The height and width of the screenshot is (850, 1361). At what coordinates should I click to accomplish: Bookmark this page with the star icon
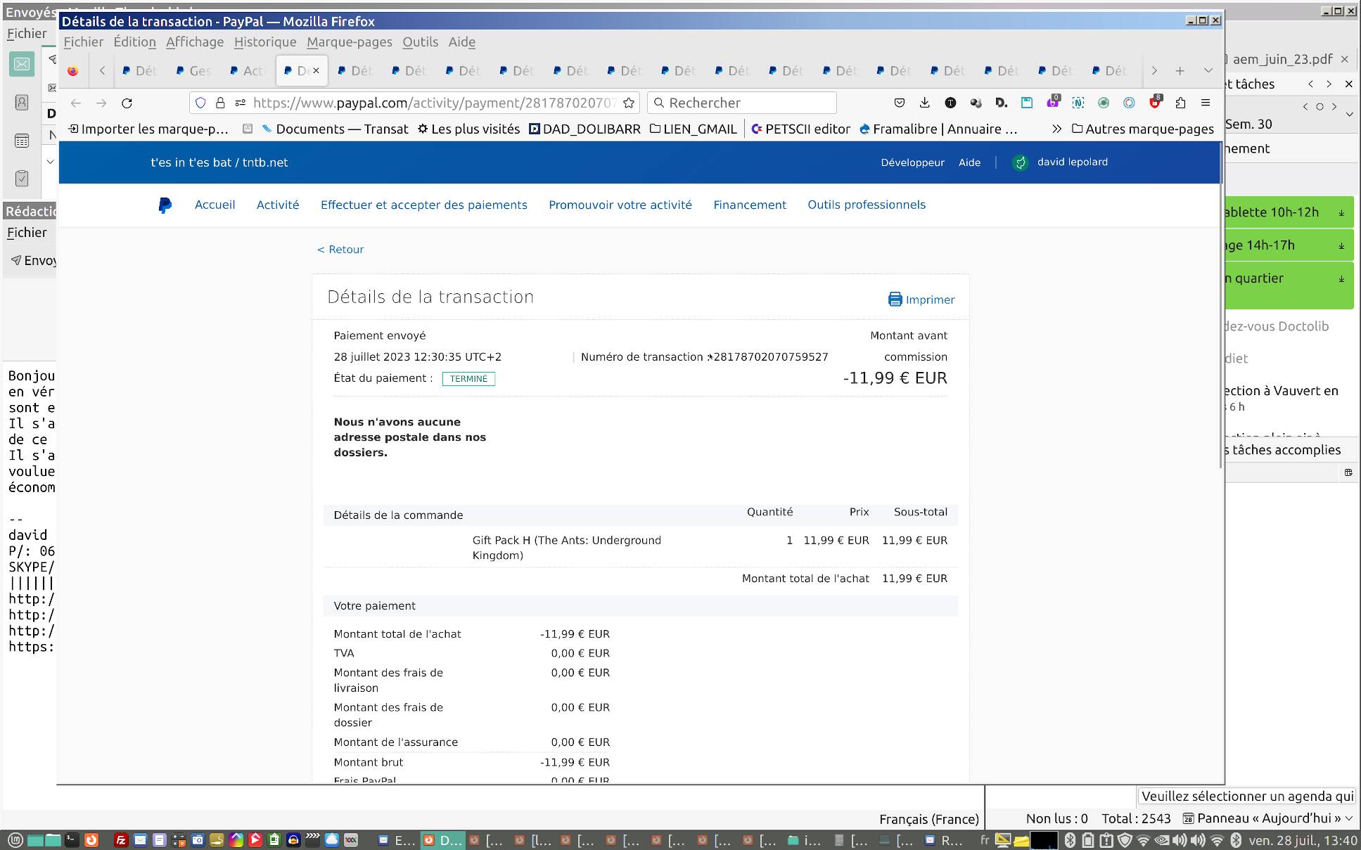click(x=629, y=103)
